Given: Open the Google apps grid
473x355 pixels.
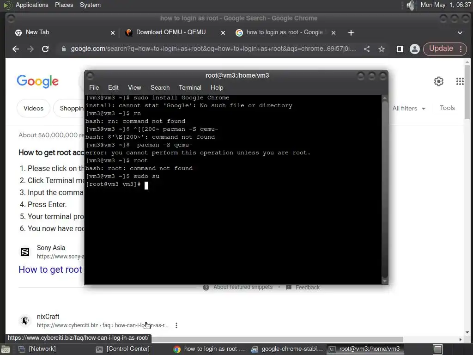Looking at the screenshot, I should point(460,81).
